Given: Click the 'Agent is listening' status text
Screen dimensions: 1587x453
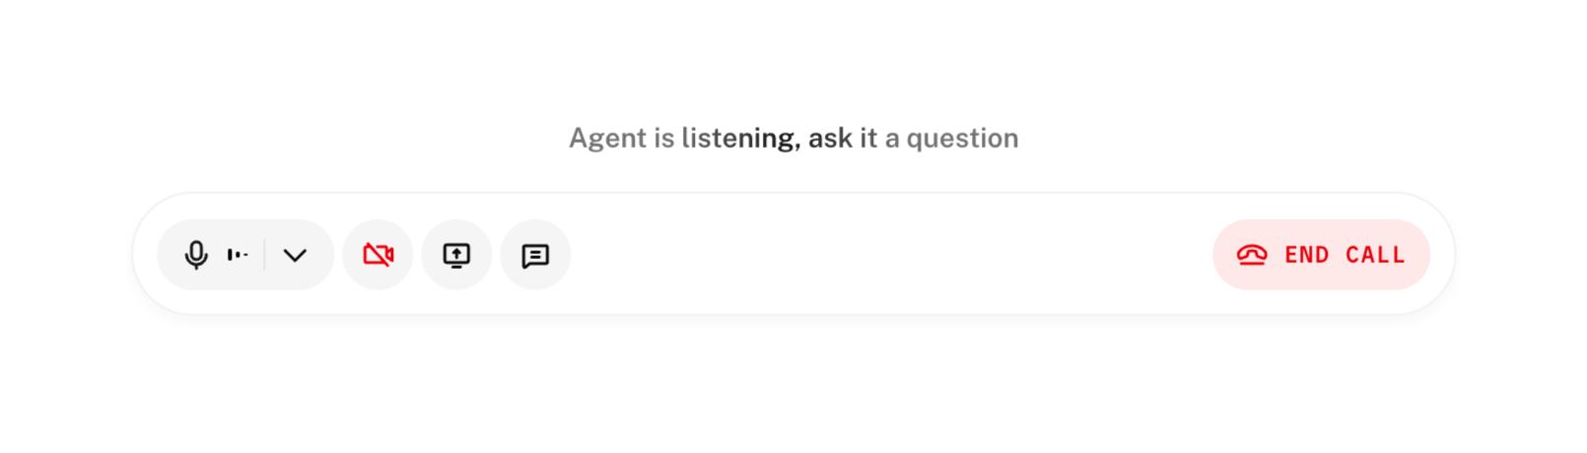Looking at the screenshot, I should point(793,138).
